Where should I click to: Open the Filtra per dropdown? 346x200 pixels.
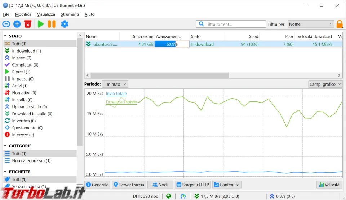tap(311, 24)
